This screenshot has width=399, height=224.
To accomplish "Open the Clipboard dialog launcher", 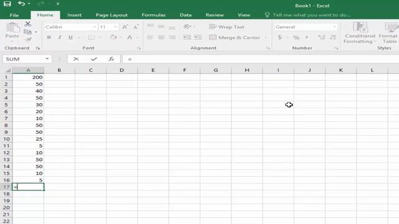I will pyautogui.click(x=37, y=48).
